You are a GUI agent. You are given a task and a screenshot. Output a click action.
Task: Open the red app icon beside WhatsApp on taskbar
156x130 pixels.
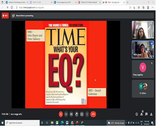[x=77, y=123]
